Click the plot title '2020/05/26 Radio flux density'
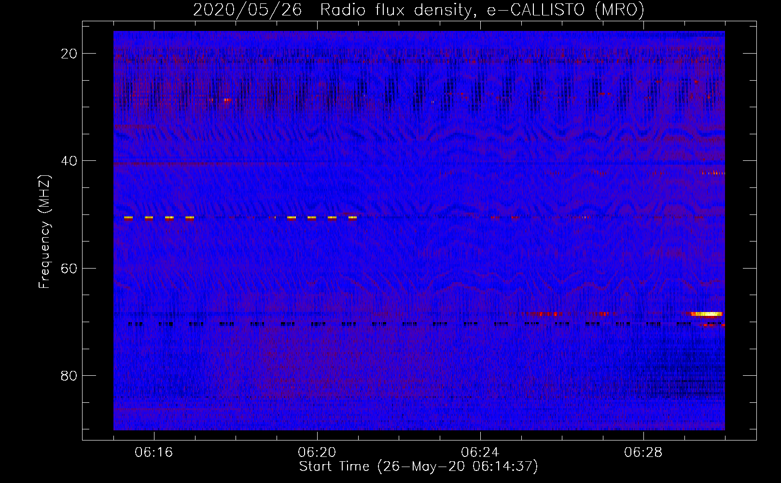This screenshot has height=483, width=781. [332, 10]
